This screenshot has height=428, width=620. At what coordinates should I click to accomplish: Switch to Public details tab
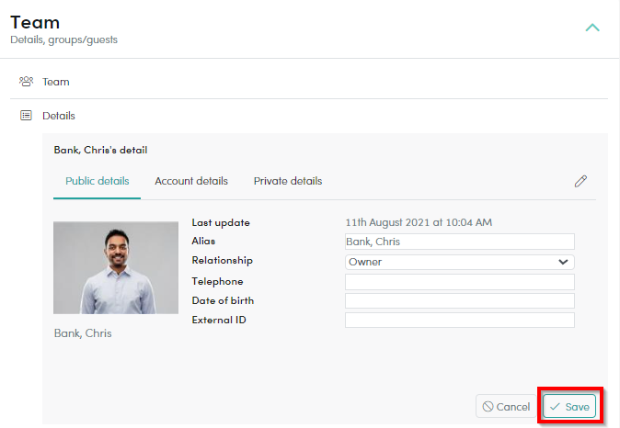pyautogui.click(x=98, y=181)
